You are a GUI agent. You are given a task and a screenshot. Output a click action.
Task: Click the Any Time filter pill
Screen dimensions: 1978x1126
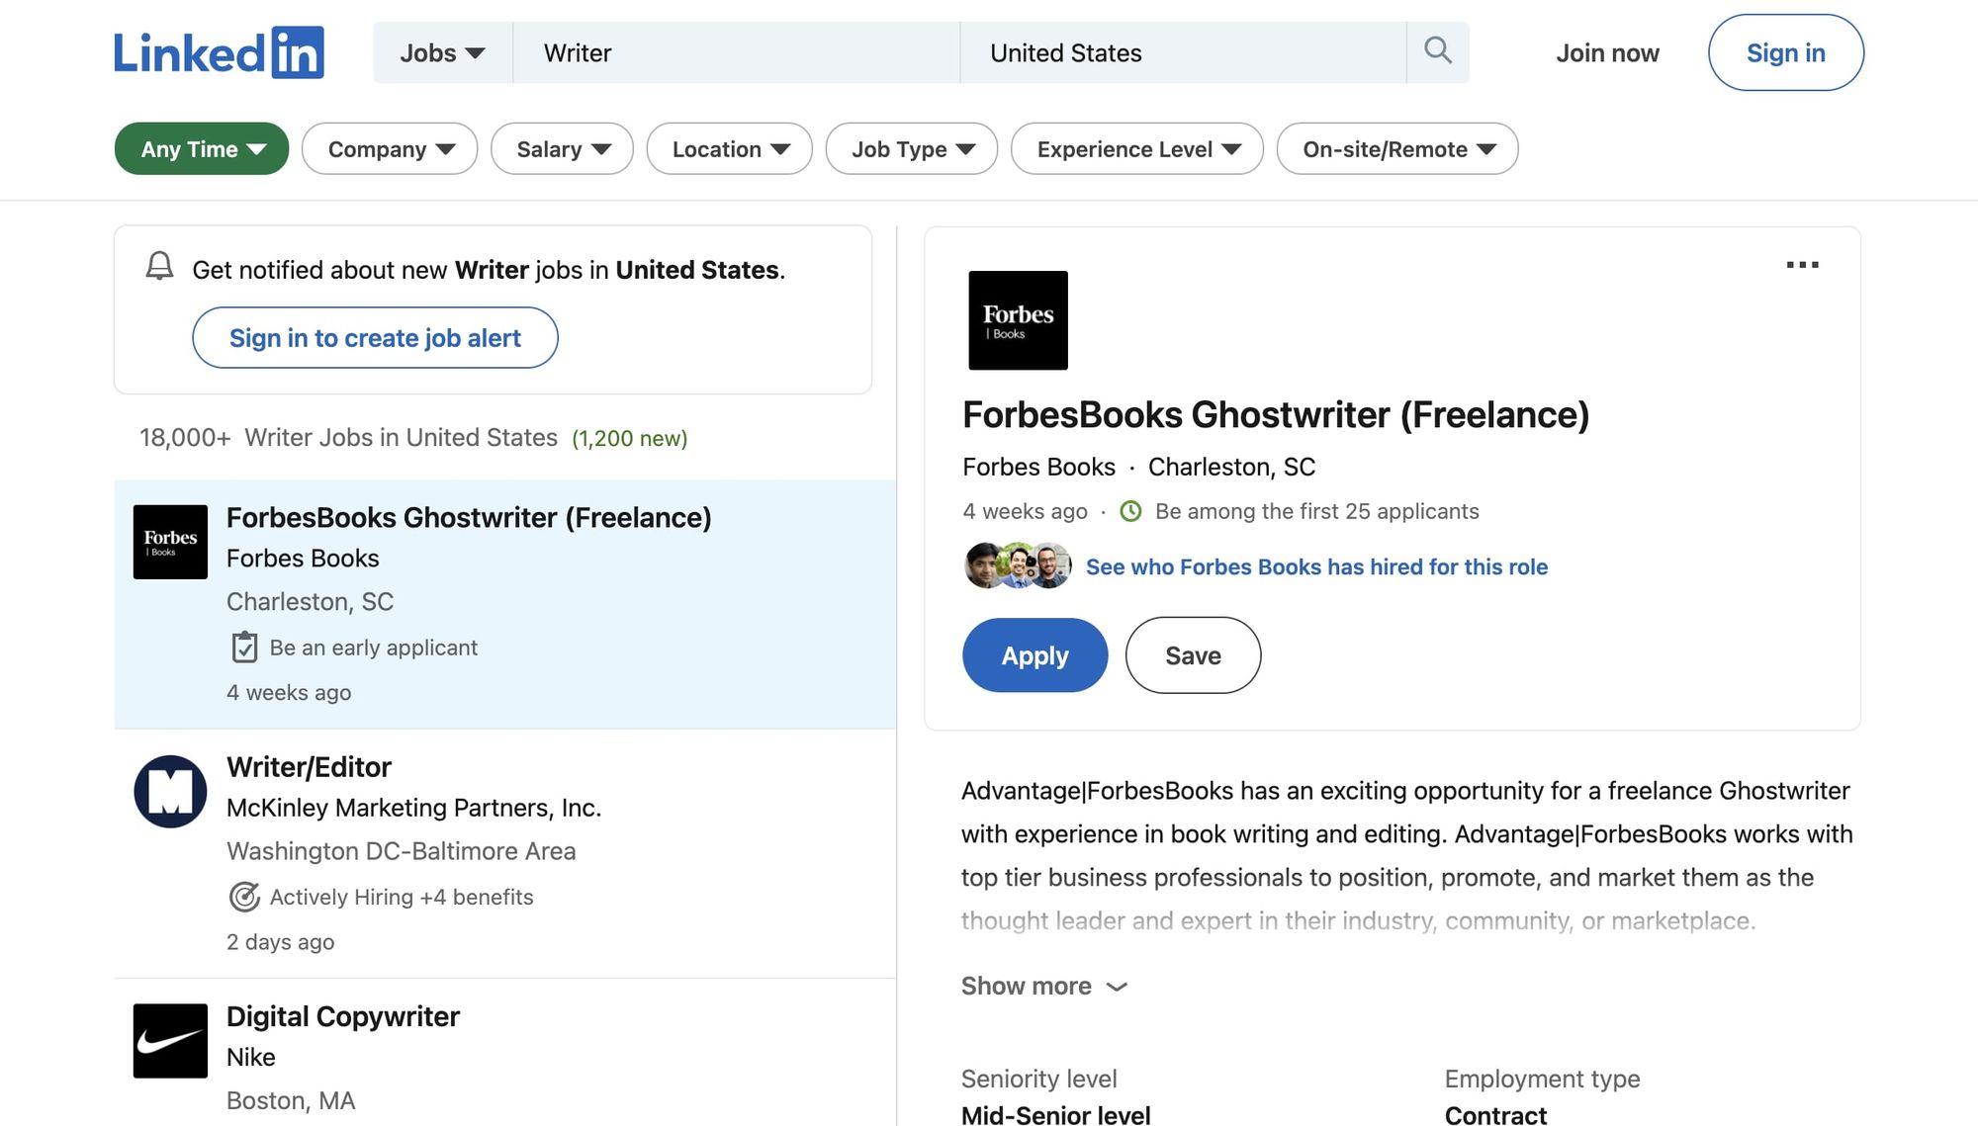point(201,148)
